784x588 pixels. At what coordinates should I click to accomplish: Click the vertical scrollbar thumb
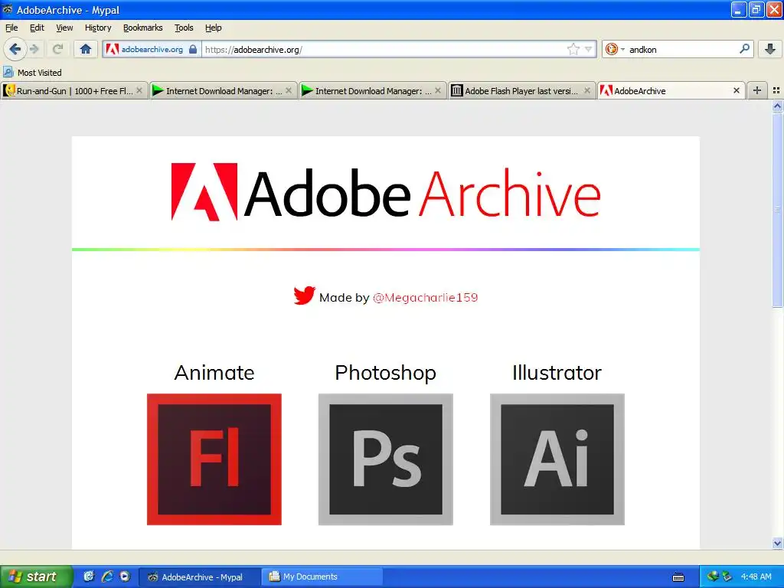click(777, 210)
